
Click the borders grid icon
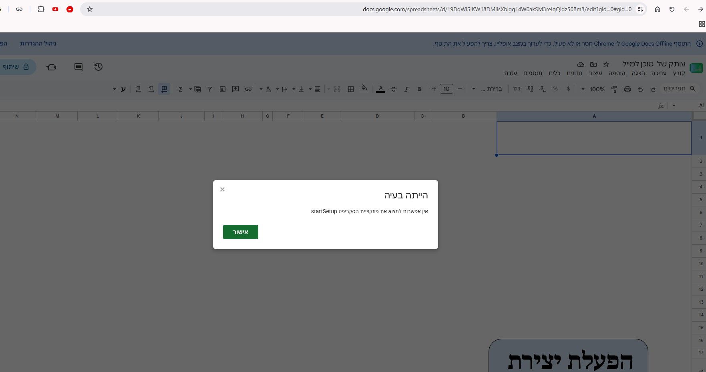click(x=351, y=89)
